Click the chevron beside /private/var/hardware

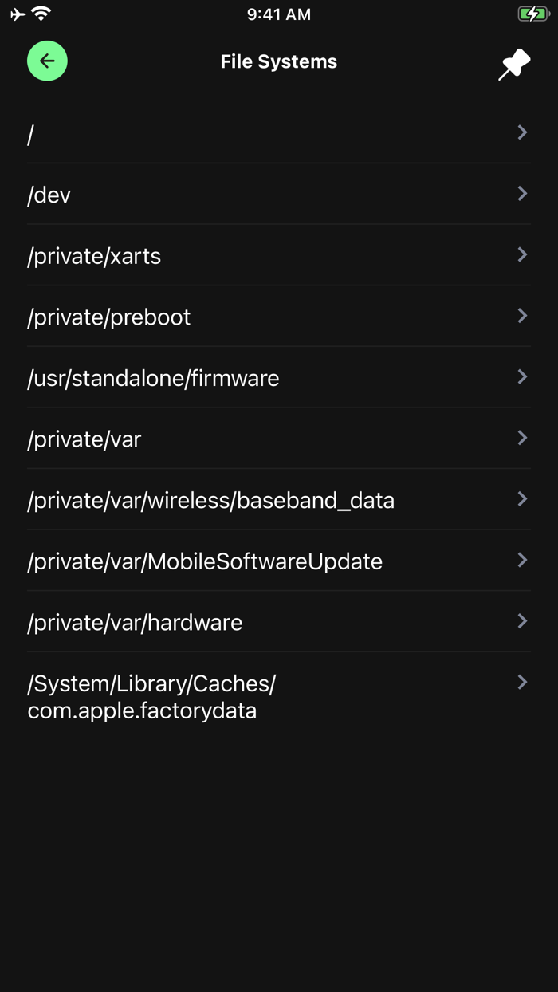pos(522,621)
